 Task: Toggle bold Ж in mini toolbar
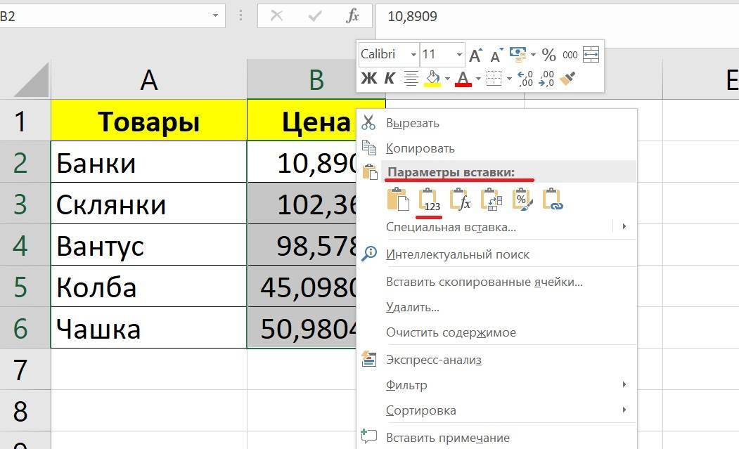[x=369, y=78]
